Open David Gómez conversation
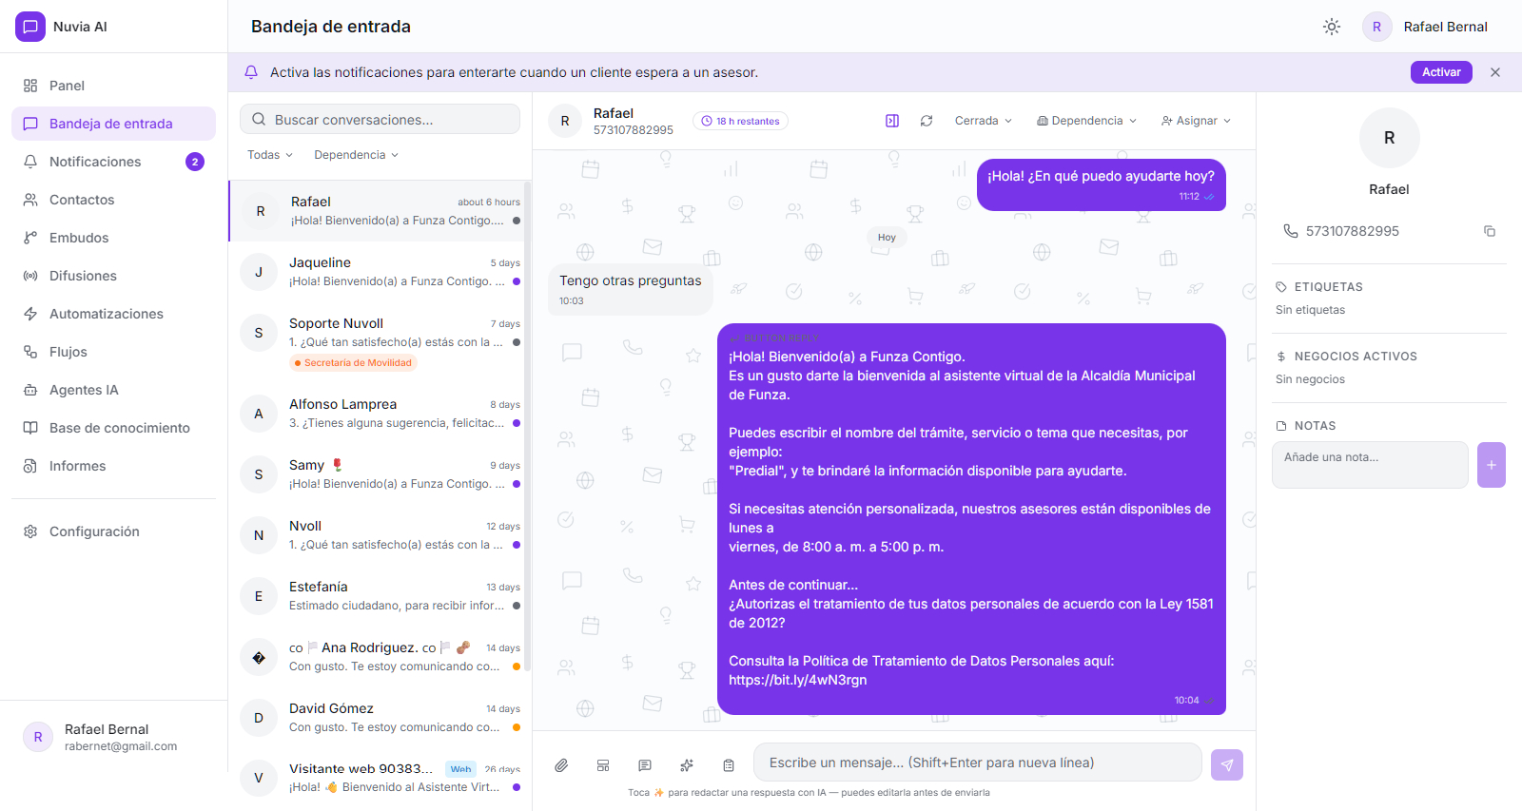Screen dimensions: 1522x811 [377, 718]
